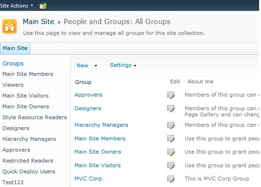This screenshot has height=187, width=261.
Task: Open Designers group in sidebar
Action: (x=16, y=128)
